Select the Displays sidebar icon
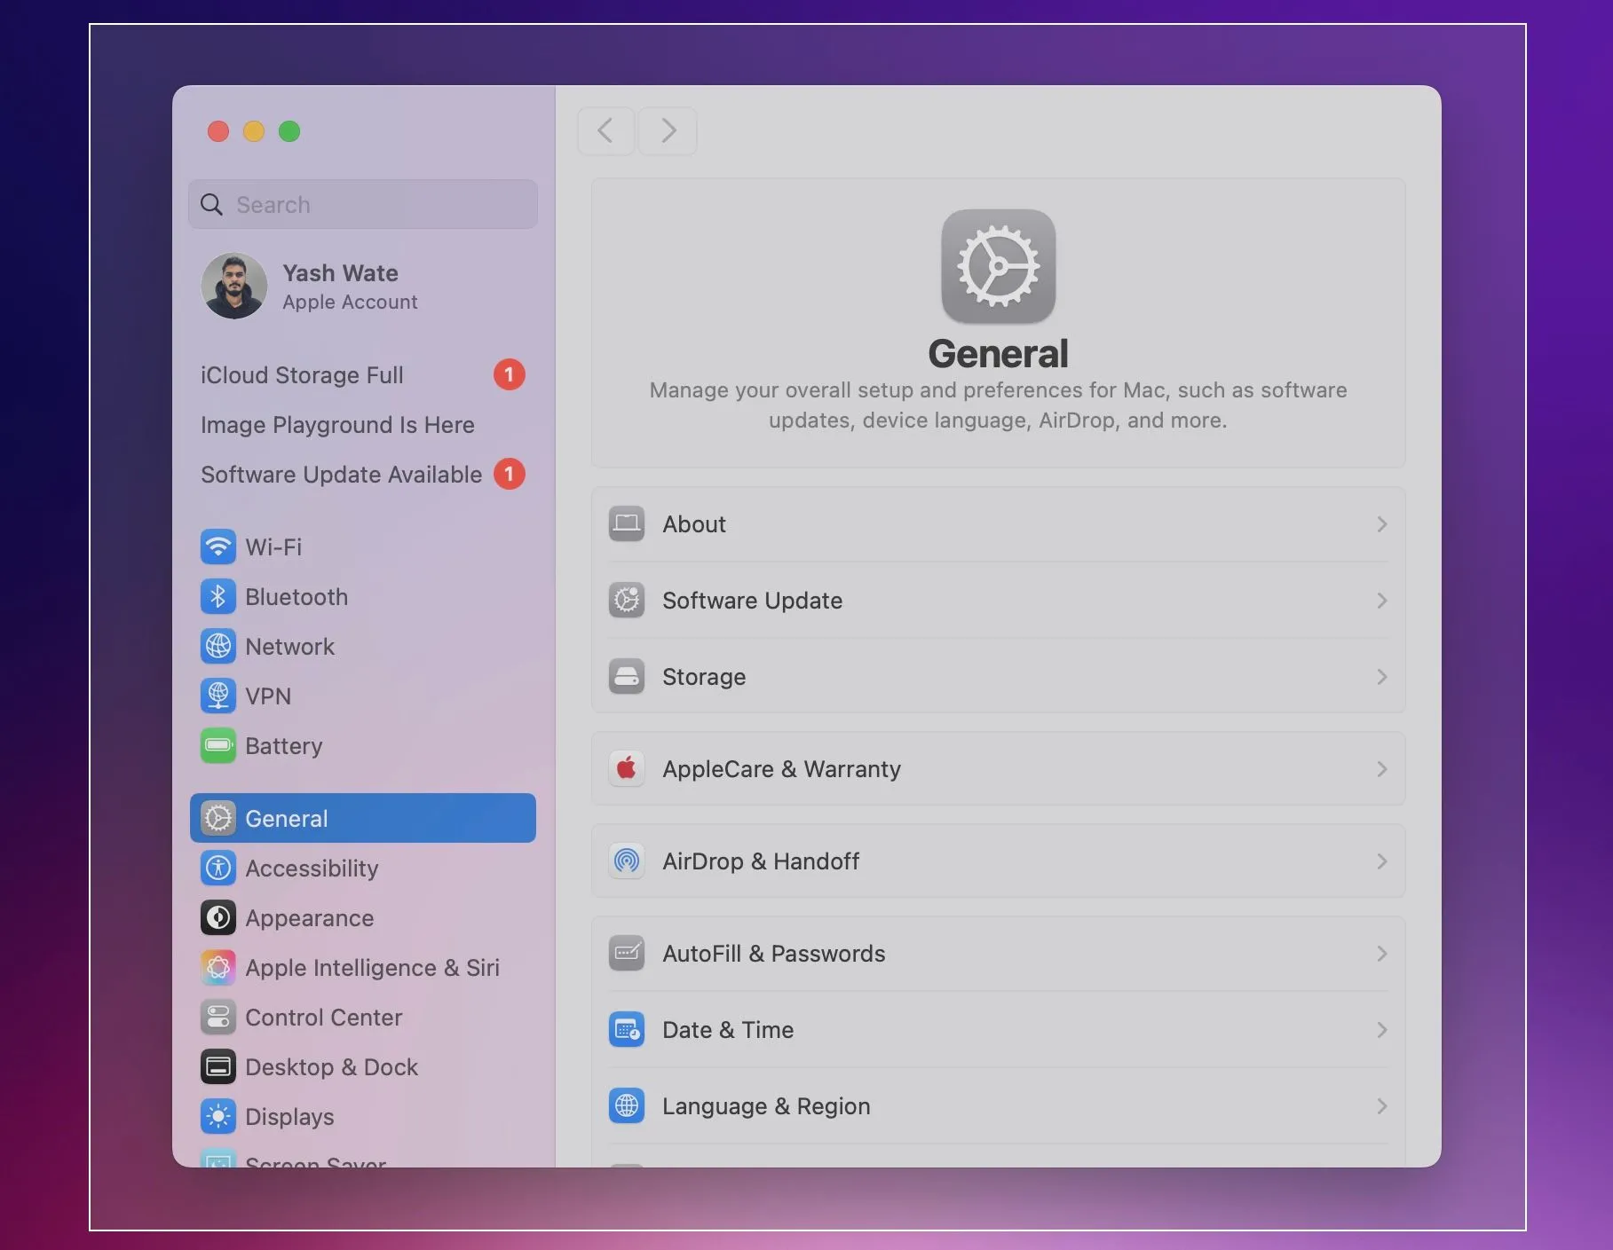The width and height of the screenshot is (1613, 1250). [x=218, y=1116]
